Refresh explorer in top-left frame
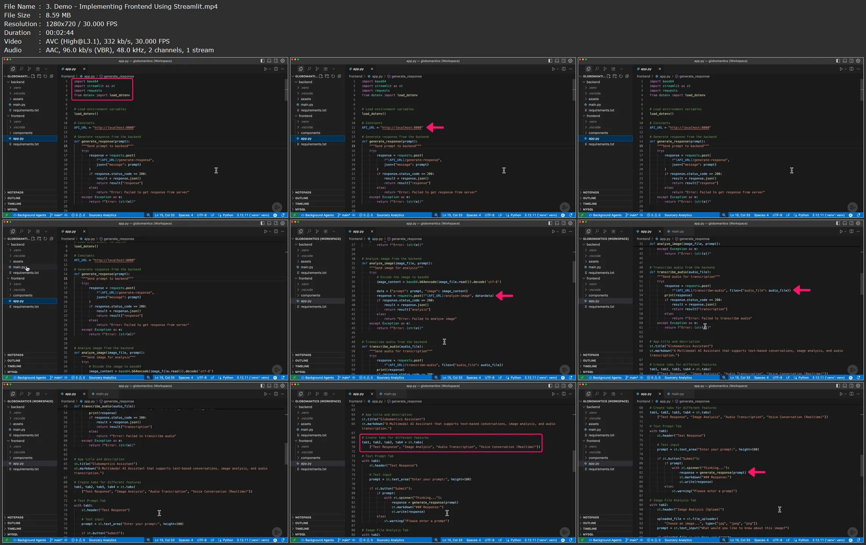 [45, 76]
